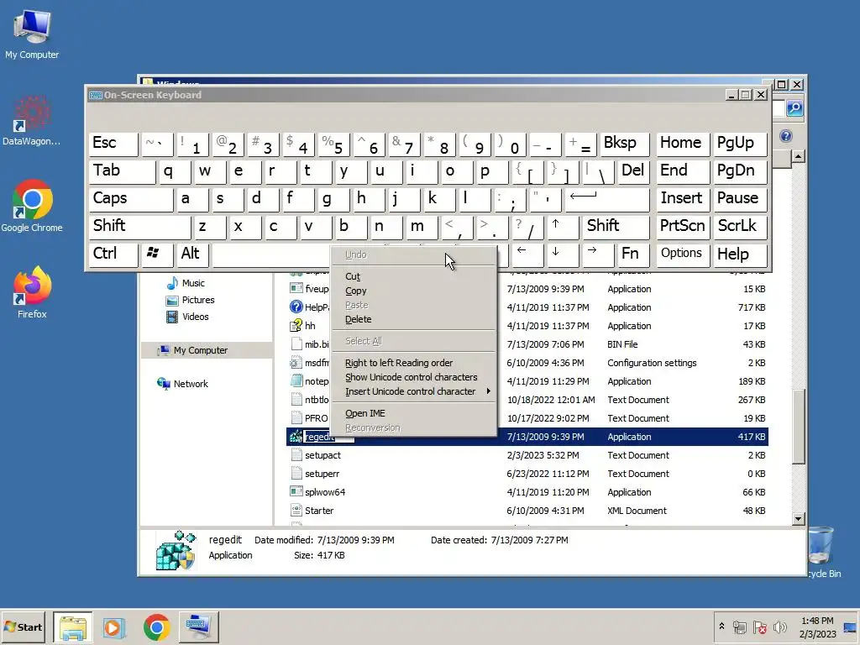Click the right arrow key on the keyboard
Viewport: 860px width, 645px height.
coord(598,254)
